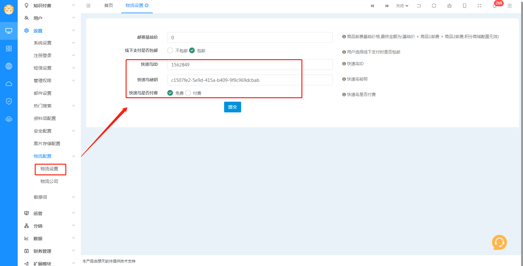Expand the 管理权限 submenu
This screenshot has width=523, height=266.
[74, 81]
